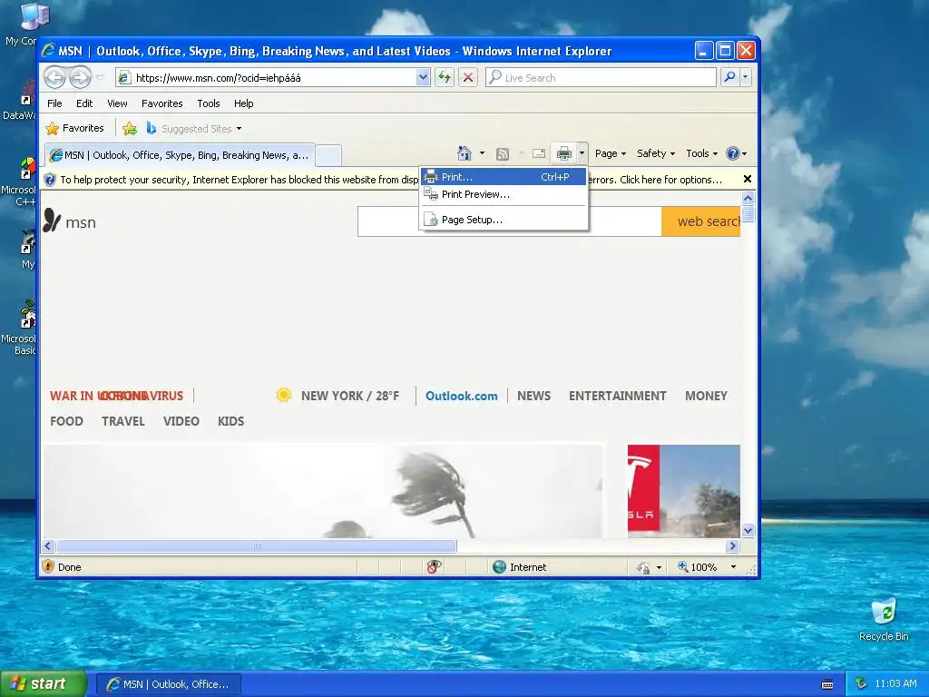Click the privacy report eye icon in status bar

(x=434, y=566)
